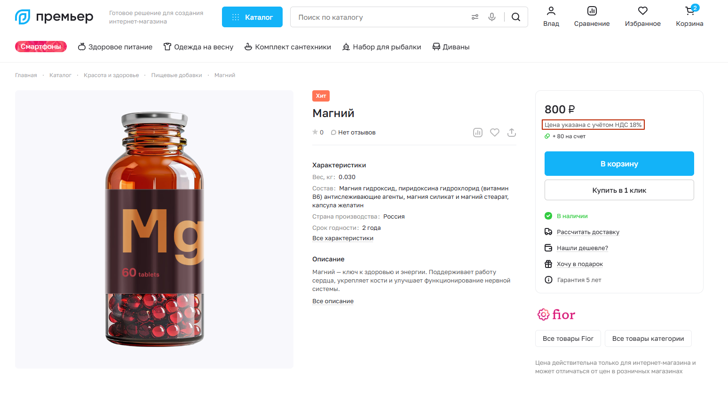Open search filter settings icon
728x393 pixels.
pos(475,17)
